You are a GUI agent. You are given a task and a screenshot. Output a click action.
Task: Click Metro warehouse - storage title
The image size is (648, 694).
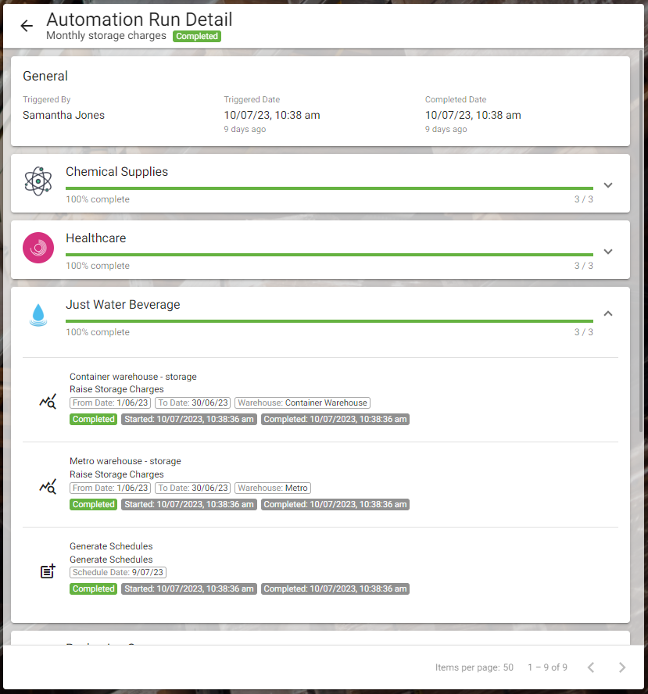point(125,461)
